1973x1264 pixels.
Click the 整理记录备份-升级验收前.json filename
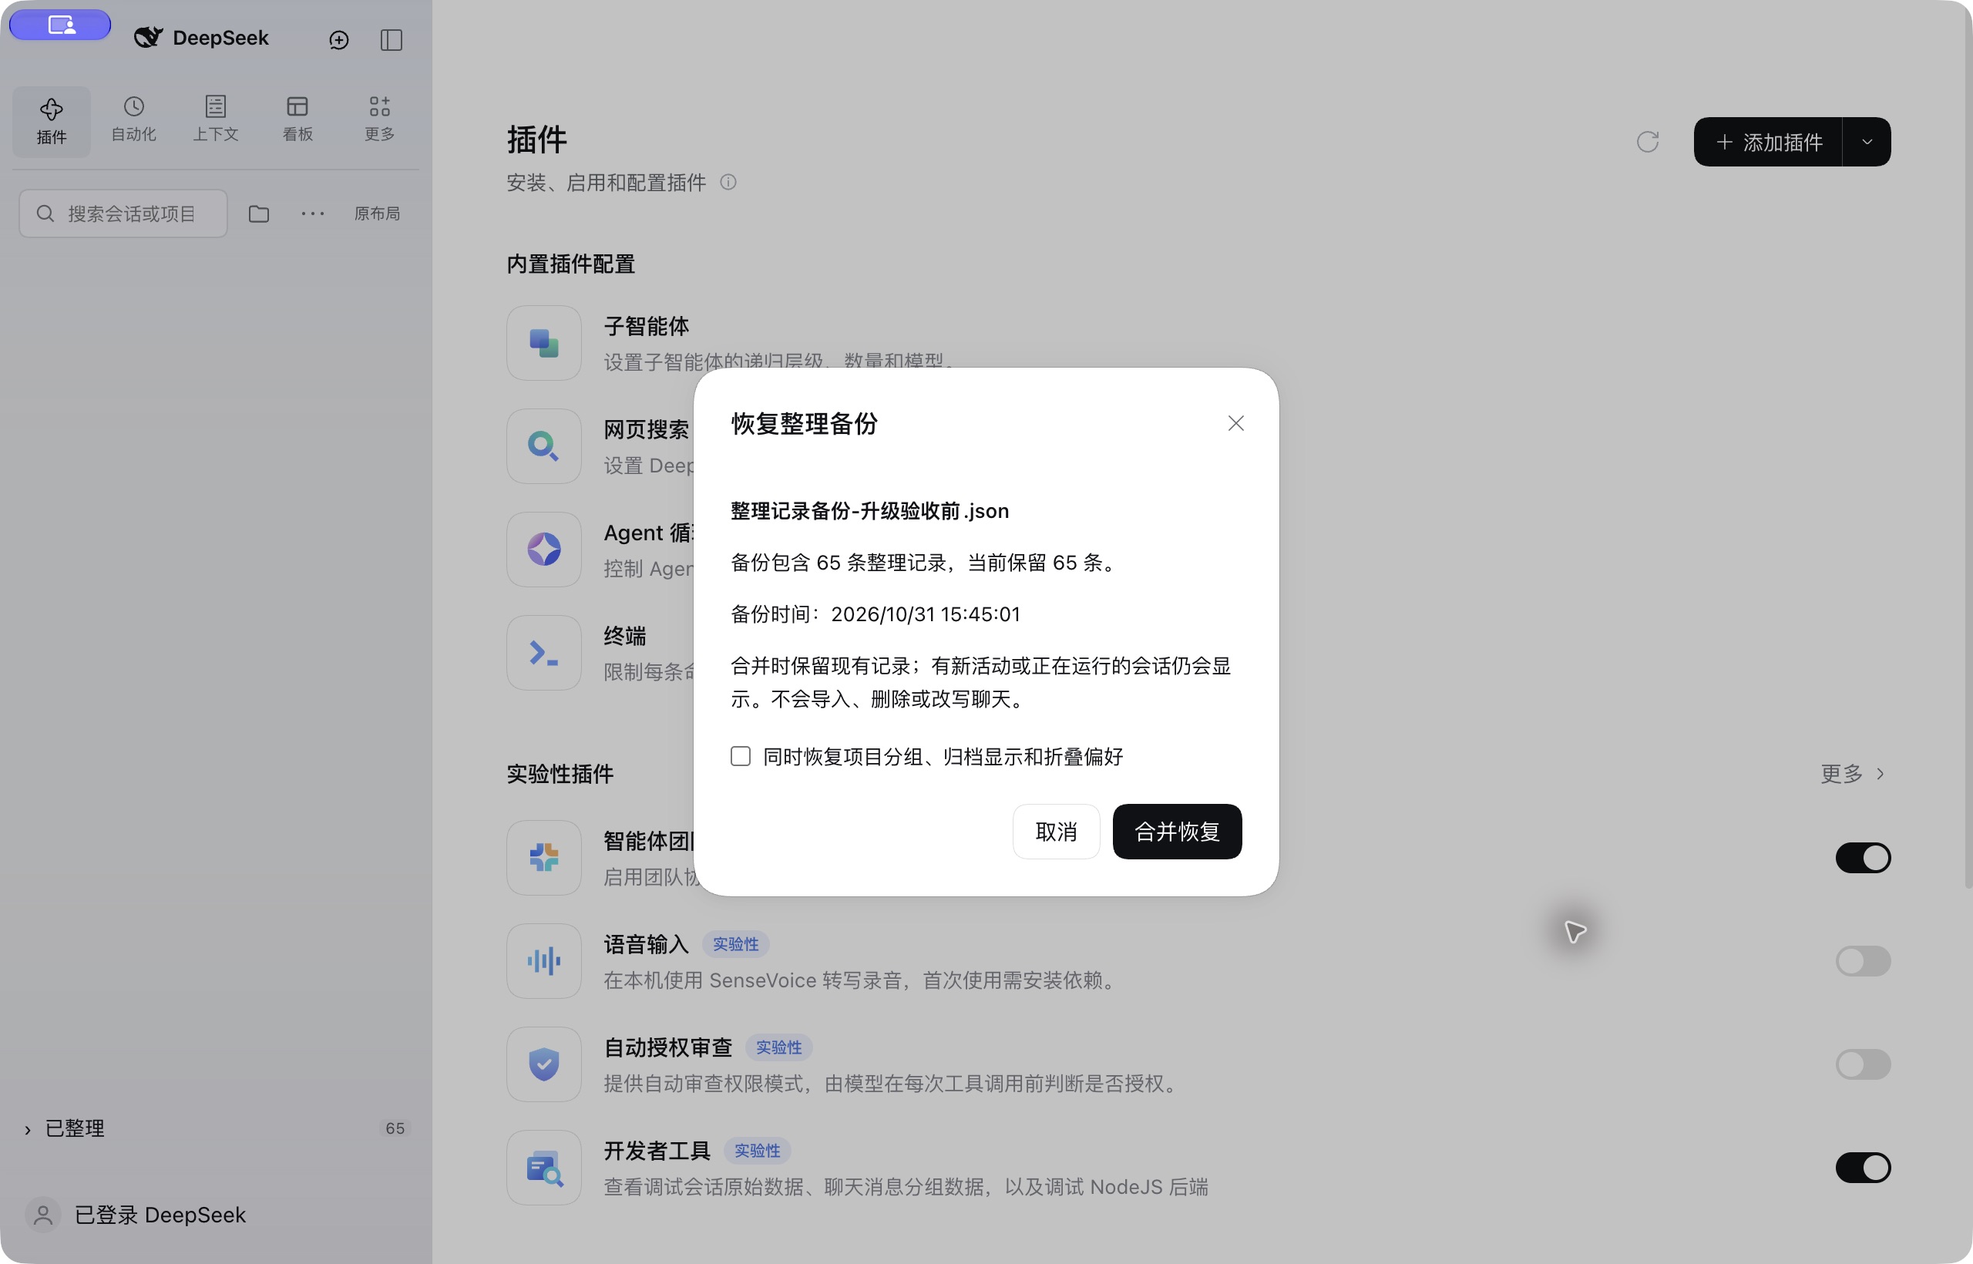[x=870, y=510]
